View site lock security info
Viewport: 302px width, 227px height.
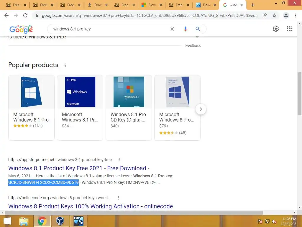pos(37,15)
